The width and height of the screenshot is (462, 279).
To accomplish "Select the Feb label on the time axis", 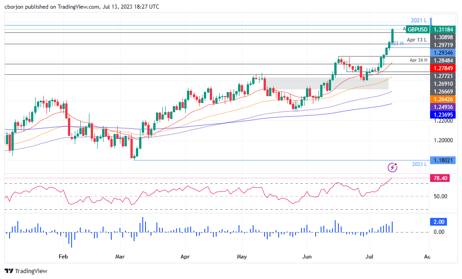I will point(63,257).
